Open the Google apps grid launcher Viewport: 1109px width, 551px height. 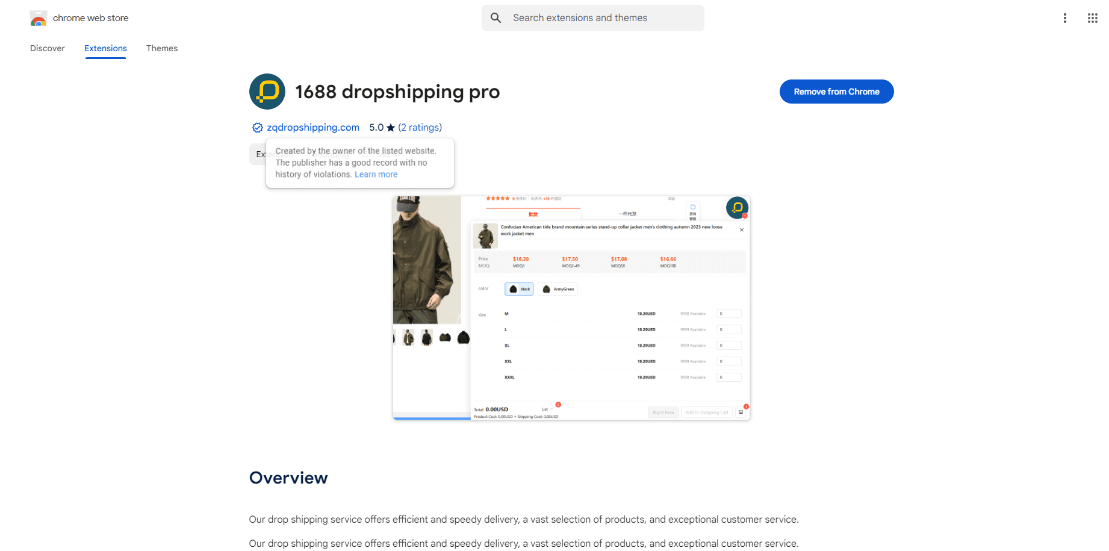pyautogui.click(x=1093, y=18)
